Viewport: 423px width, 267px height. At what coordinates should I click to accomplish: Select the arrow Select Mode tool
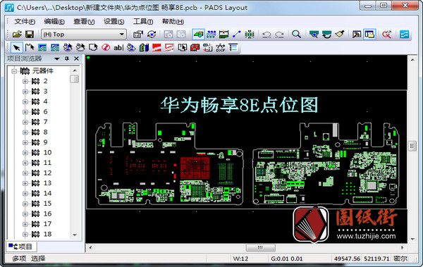point(17,48)
